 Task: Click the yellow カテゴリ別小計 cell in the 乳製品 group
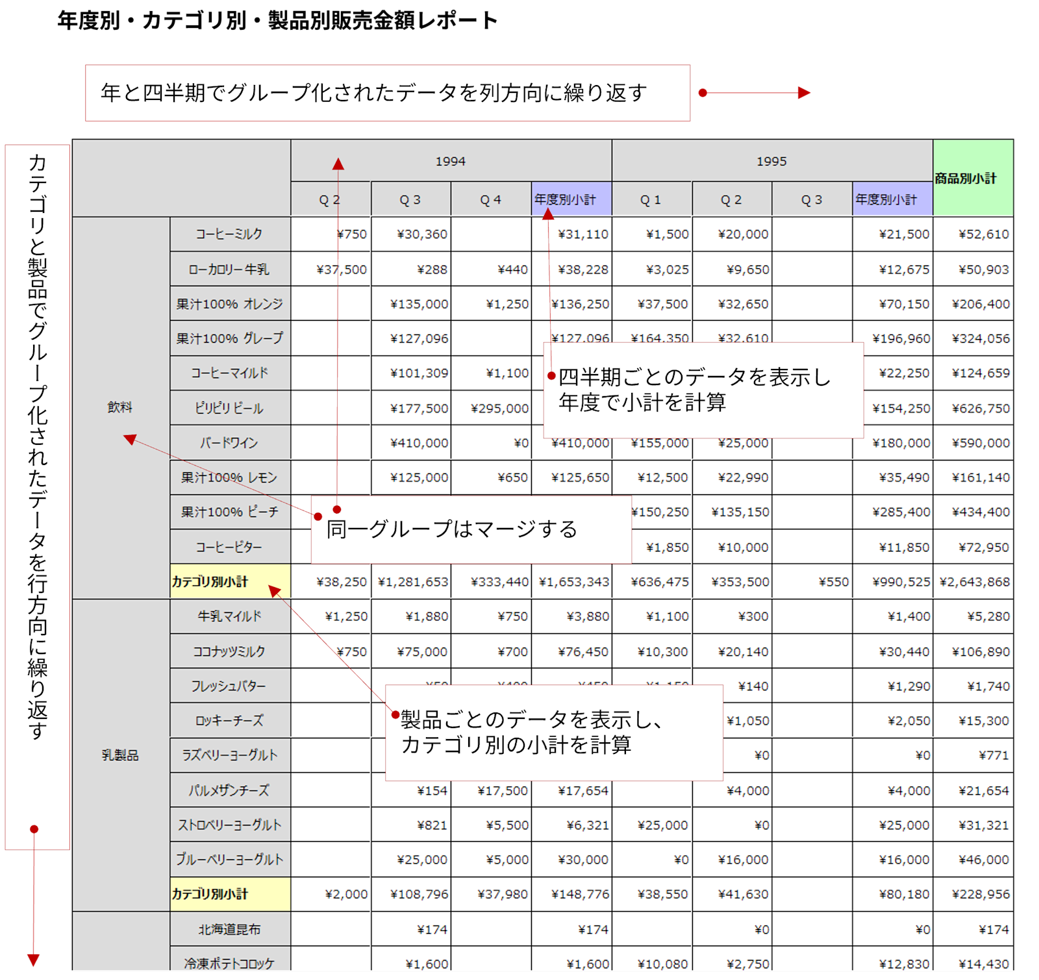point(230,894)
